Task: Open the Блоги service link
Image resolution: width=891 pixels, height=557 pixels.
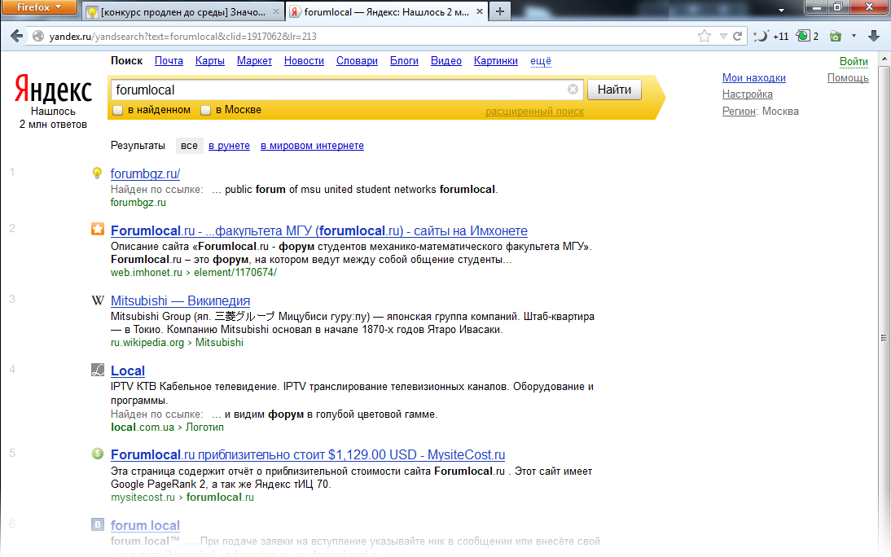Action: coord(404,61)
